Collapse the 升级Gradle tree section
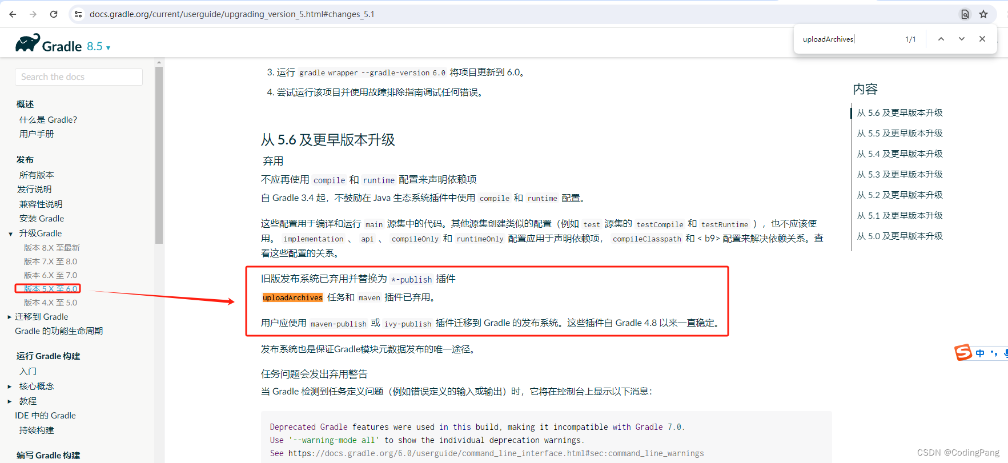1008x463 pixels. (10, 233)
